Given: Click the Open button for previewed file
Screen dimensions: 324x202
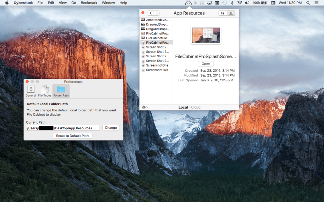Looking at the screenshot, I should [x=206, y=64].
